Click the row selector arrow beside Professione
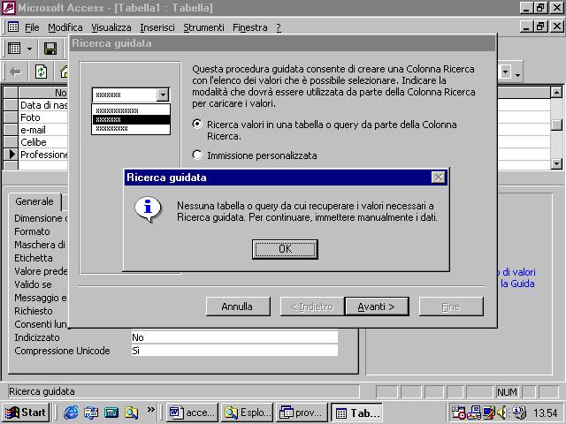 11,155
